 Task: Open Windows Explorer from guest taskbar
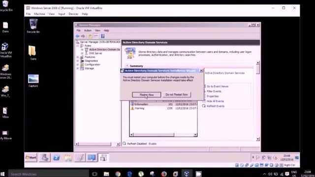68,158
